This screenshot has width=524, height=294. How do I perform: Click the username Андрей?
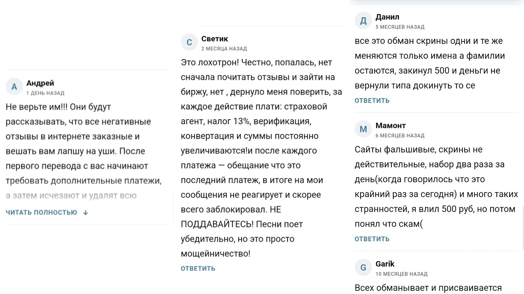[x=40, y=83]
